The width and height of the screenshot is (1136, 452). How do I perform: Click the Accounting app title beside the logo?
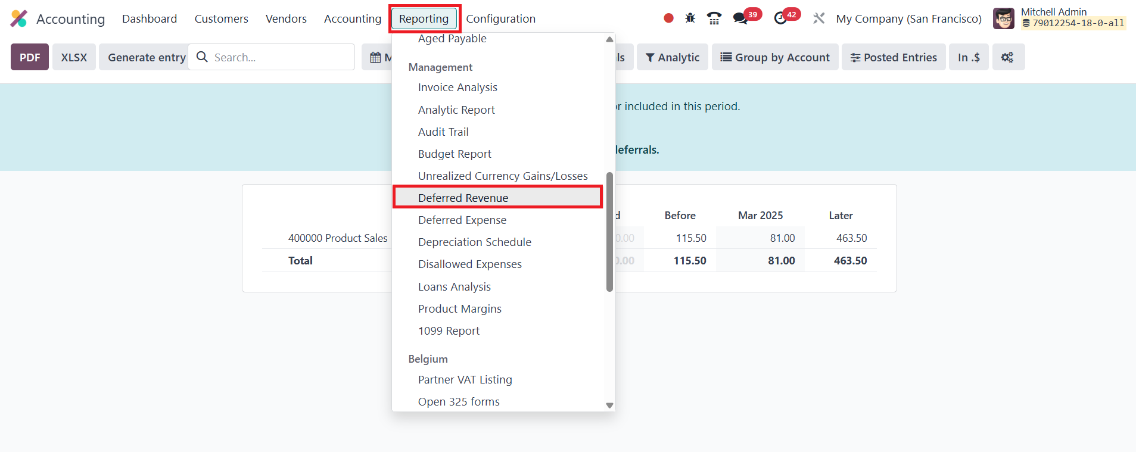71,19
